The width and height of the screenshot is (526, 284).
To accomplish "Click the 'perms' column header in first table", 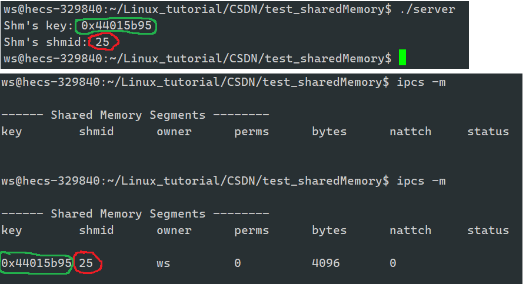I will [x=252, y=132].
